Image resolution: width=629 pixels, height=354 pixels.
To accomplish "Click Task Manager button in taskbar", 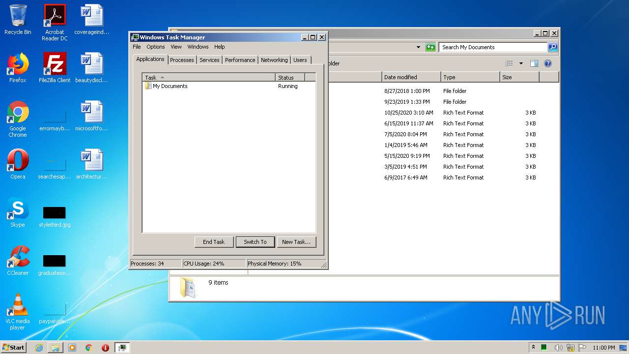I will click(x=122, y=348).
